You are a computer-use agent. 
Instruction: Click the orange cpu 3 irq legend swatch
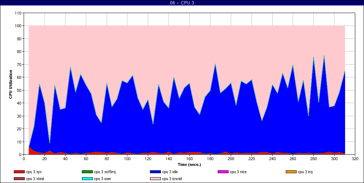pos(291,172)
